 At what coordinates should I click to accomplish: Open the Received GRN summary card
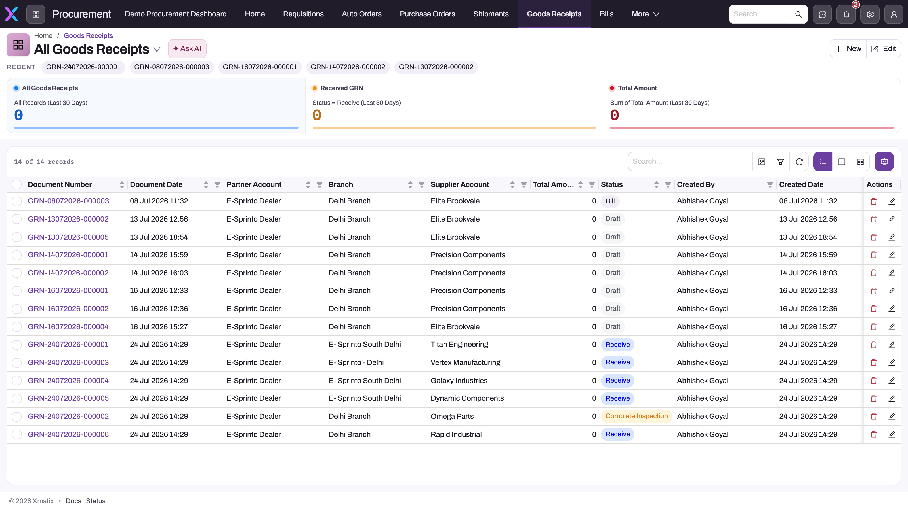click(x=454, y=106)
